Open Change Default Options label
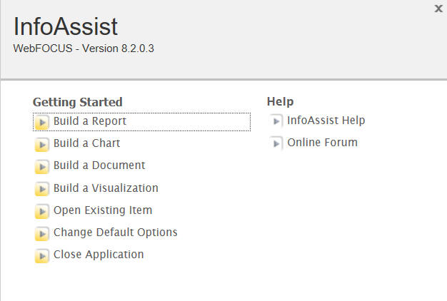 tap(116, 233)
